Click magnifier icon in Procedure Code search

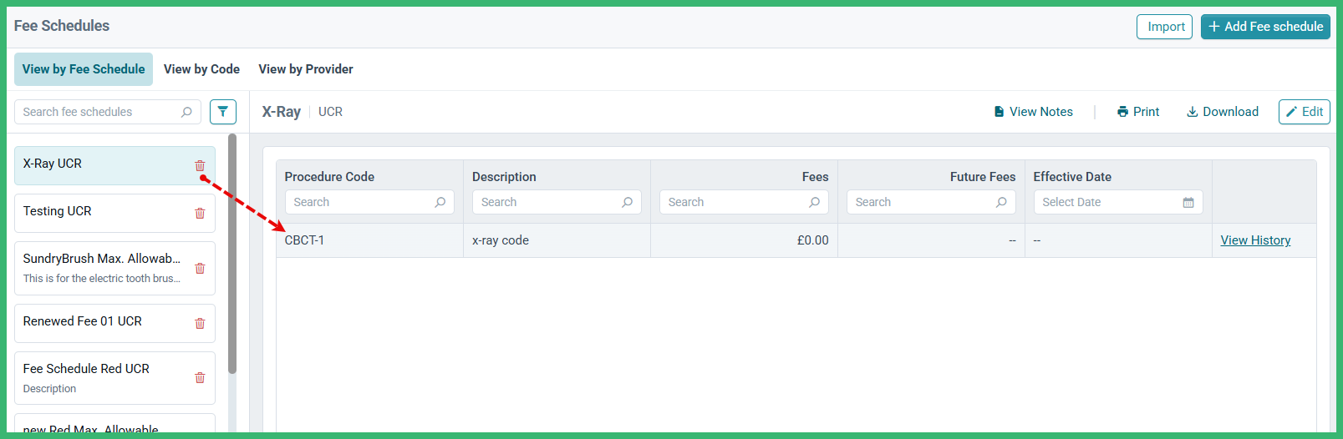click(x=440, y=202)
